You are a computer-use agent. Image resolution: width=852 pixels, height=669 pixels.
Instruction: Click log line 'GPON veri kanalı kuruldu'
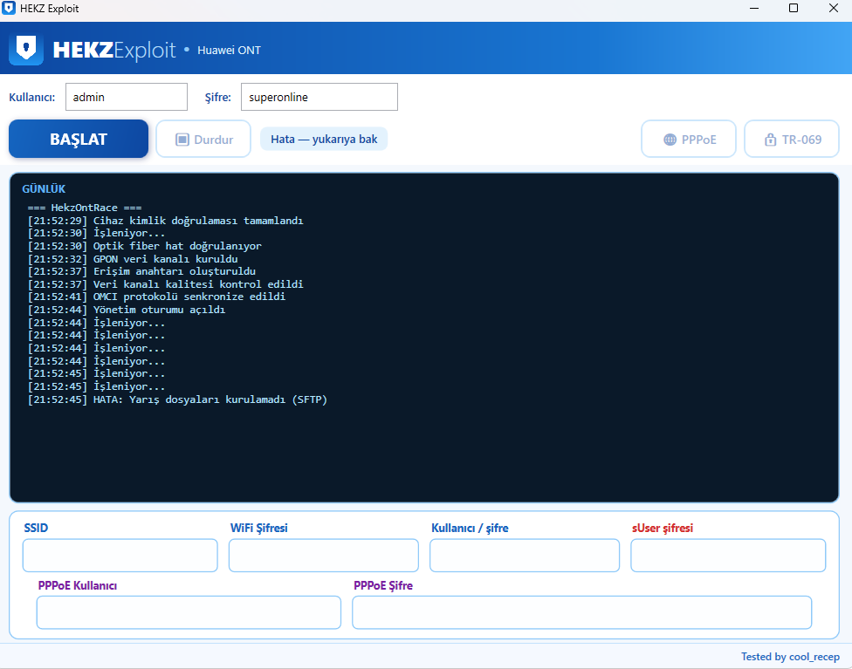[133, 259]
